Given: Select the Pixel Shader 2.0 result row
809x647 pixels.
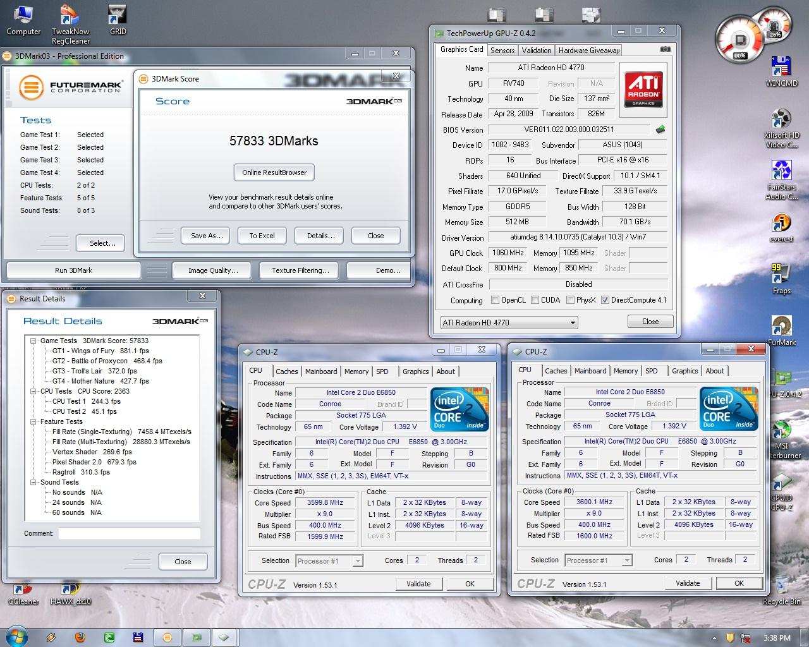Looking at the screenshot, I should point(94,462).
